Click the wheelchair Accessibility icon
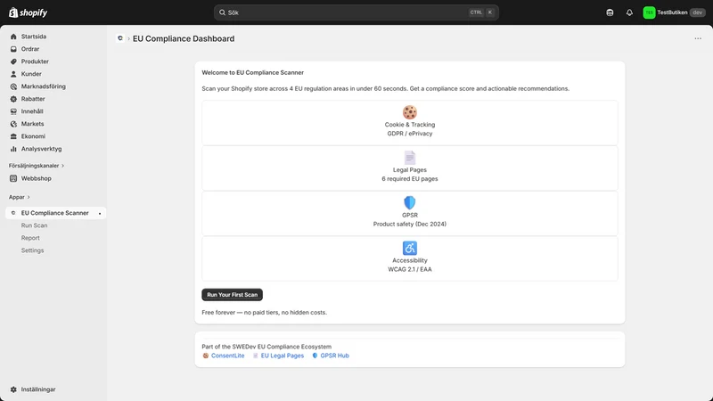This screenshot has height=401, width=713. 410,248
